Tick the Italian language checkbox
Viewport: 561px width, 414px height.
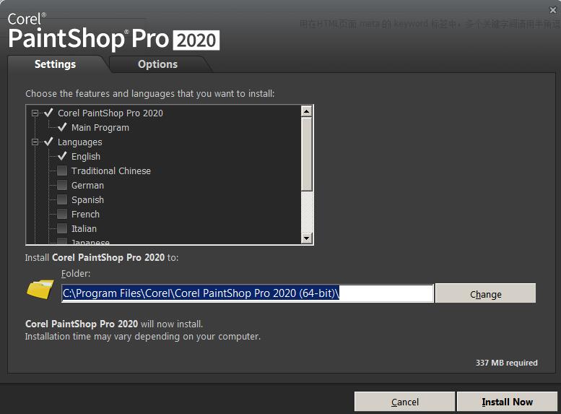(62, 228)
